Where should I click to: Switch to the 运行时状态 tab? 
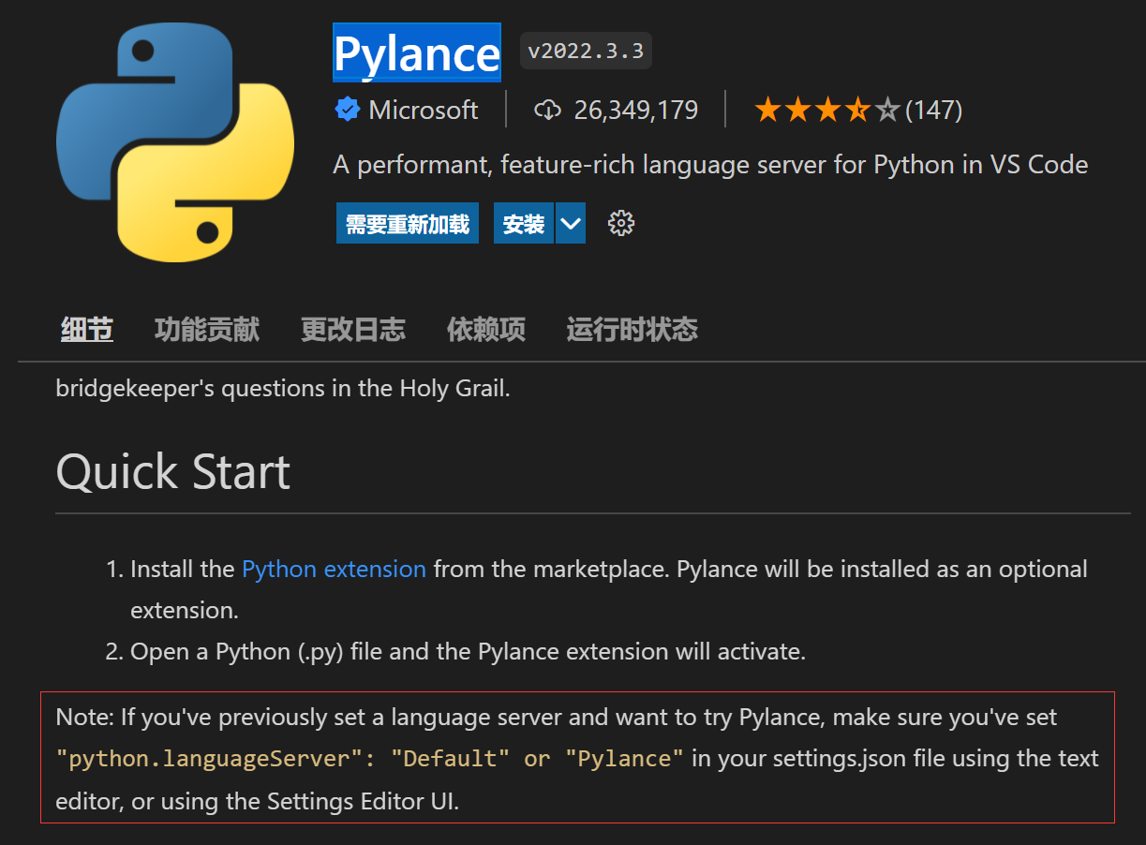click(632, 329)
